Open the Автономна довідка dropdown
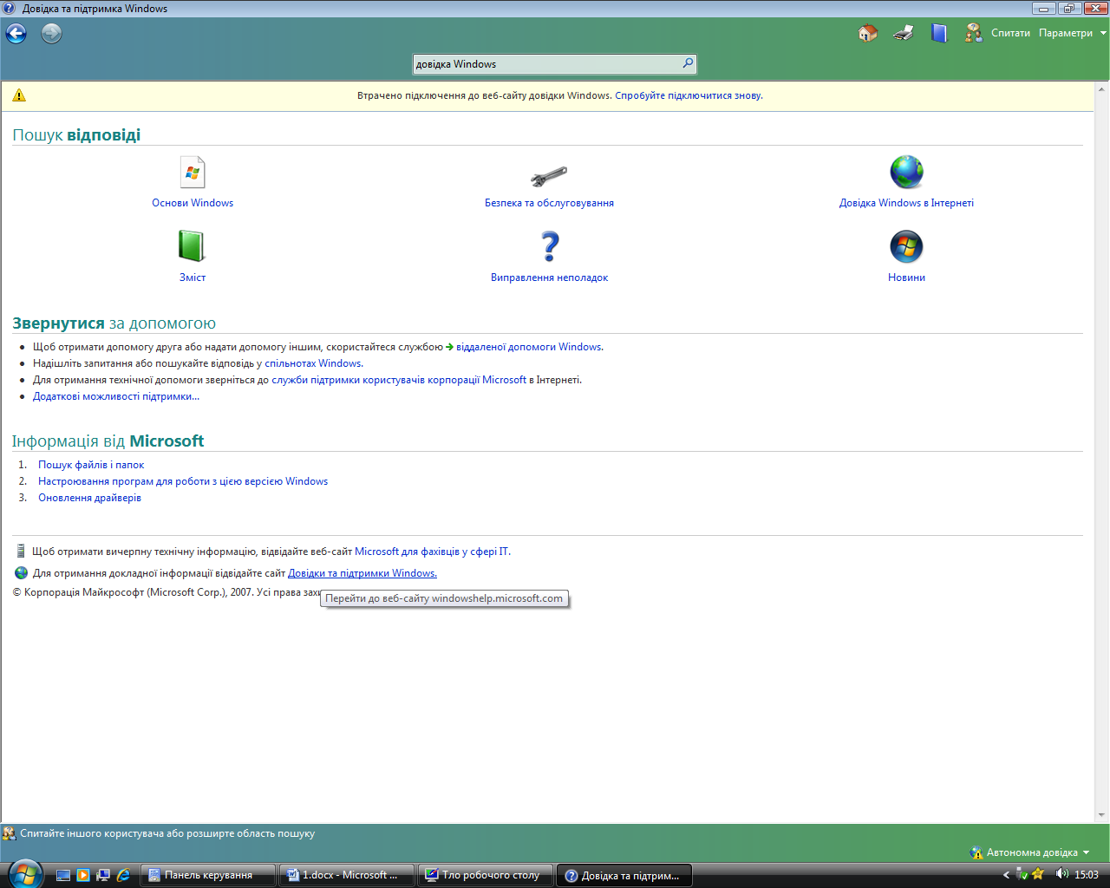1110x888 pixels. coord(1029,852)
